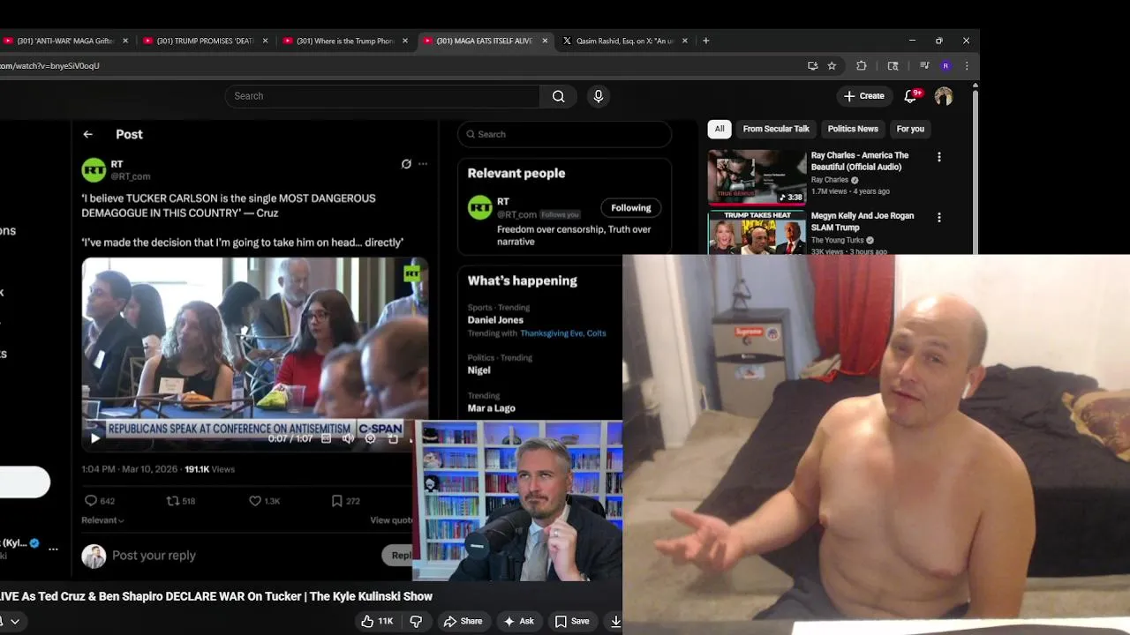
Task: Open more options on RT post
Action: pos(423,164)
